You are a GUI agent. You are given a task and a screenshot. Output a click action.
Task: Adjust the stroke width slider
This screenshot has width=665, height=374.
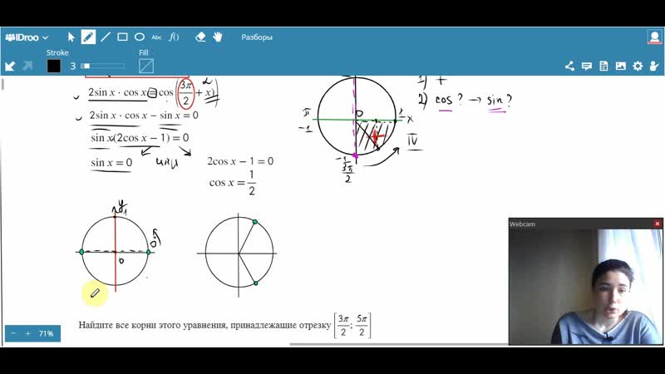point(102,66)
